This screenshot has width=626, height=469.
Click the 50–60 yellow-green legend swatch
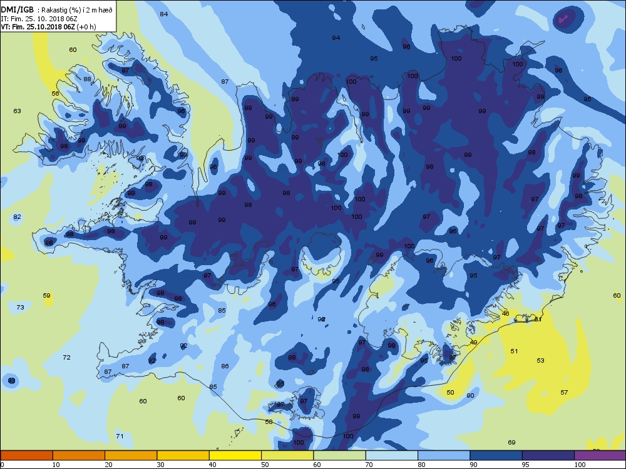pyautogui.click(x=287, y=455)
